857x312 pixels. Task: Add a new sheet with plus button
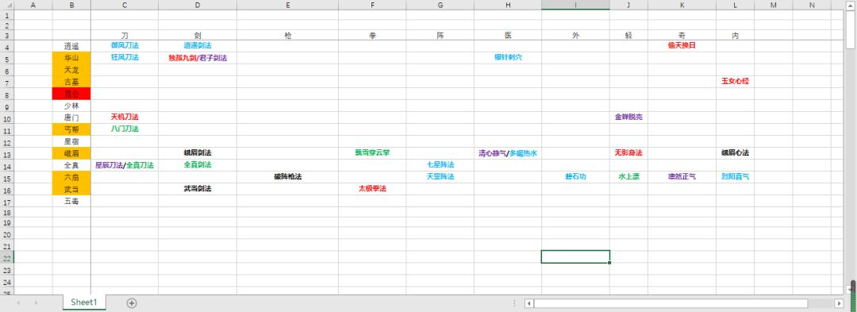point(132,303)
